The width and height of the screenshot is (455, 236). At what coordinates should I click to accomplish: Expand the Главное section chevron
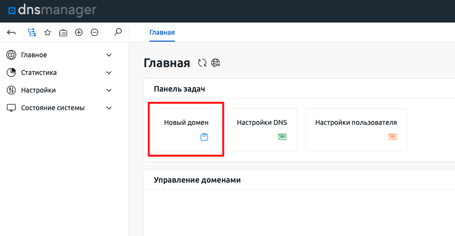point(109,55)
